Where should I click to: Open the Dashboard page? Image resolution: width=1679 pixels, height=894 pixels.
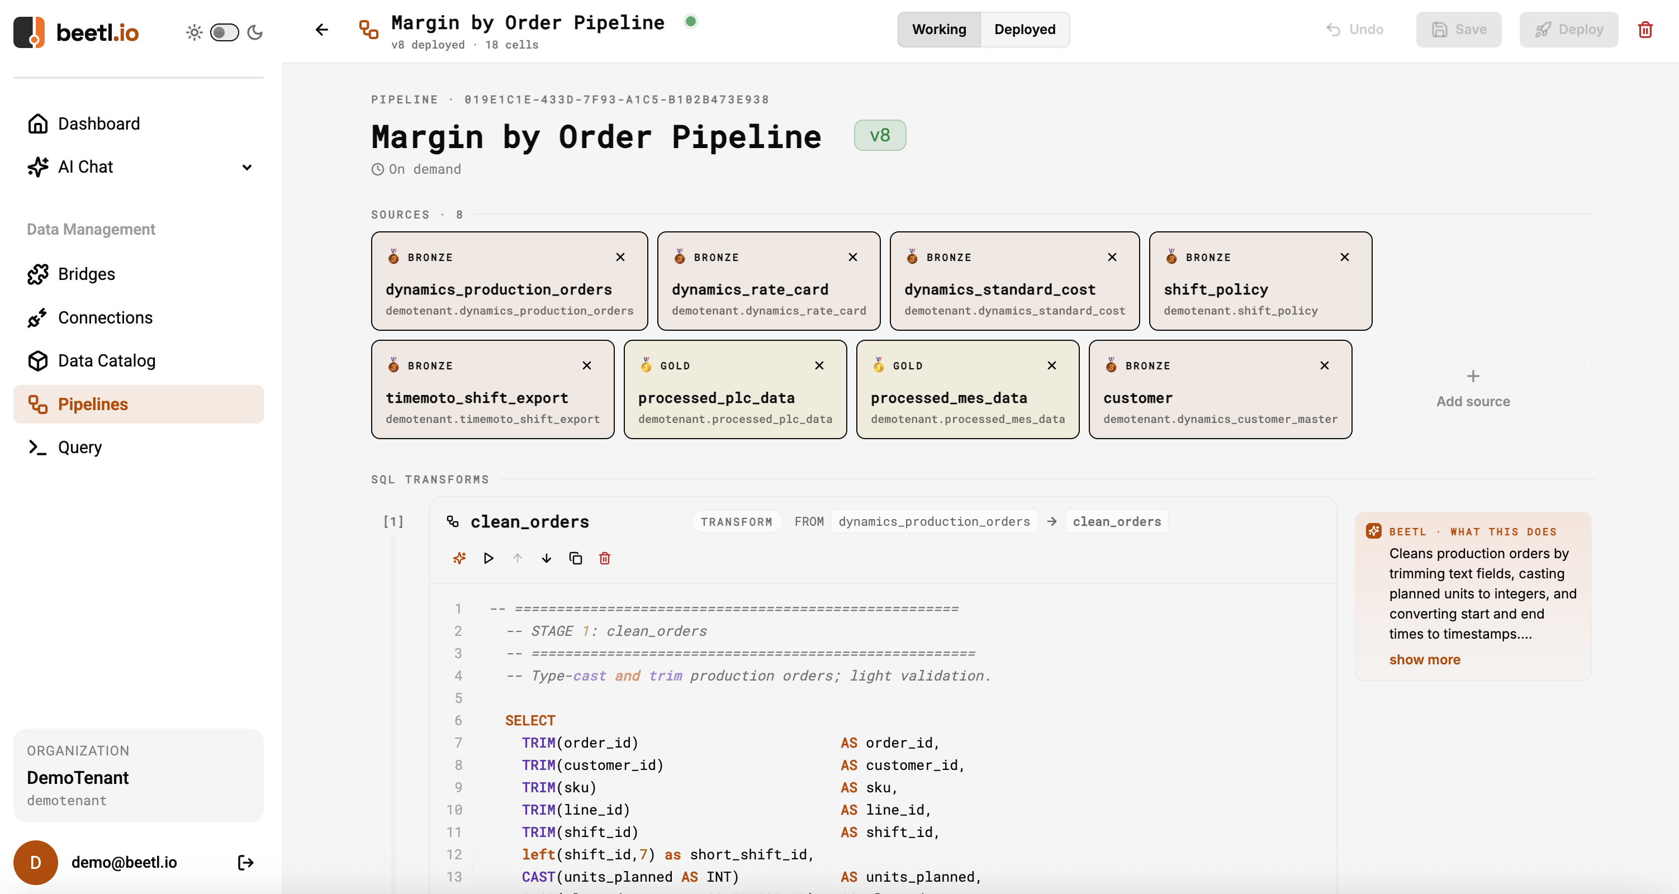(x=138, y=124)
